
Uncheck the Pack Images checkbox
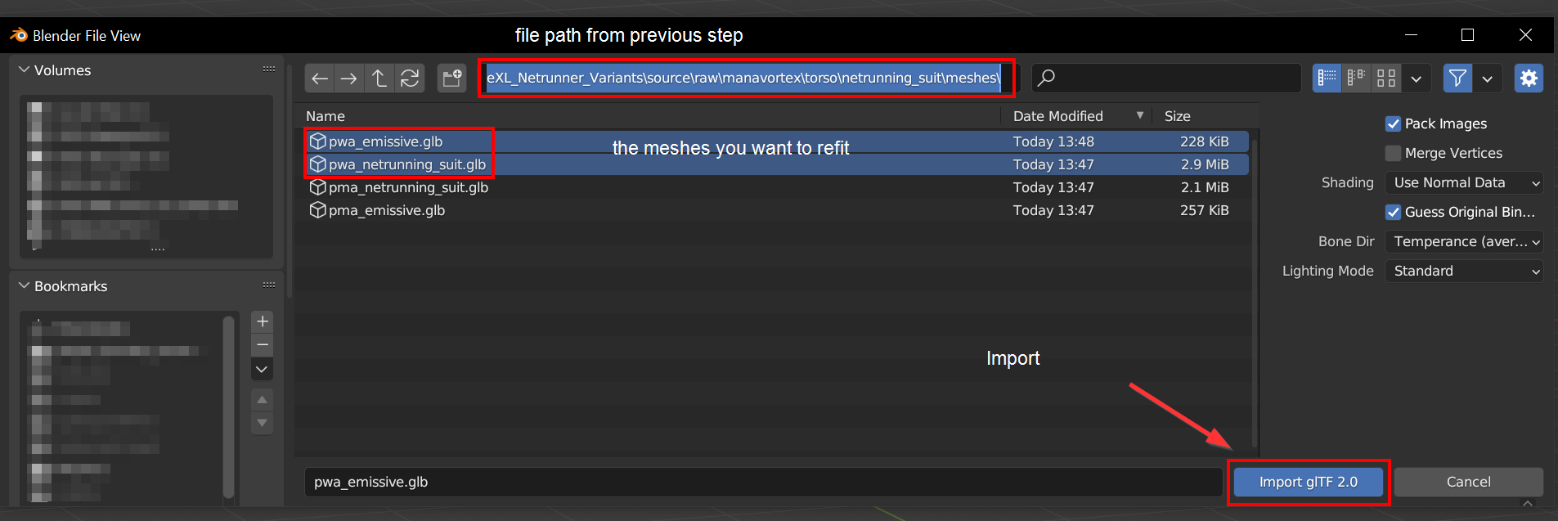[1394, 124]
